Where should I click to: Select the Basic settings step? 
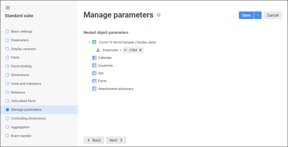[22, 31]
